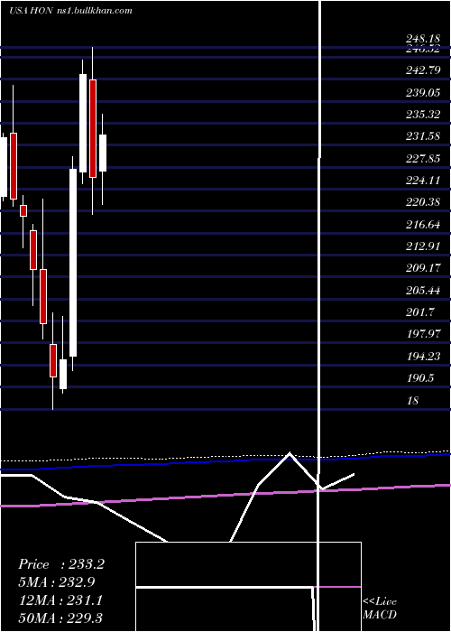Click the 194.23 price axis label
This screenshot has width=451, height=632.
423,357
